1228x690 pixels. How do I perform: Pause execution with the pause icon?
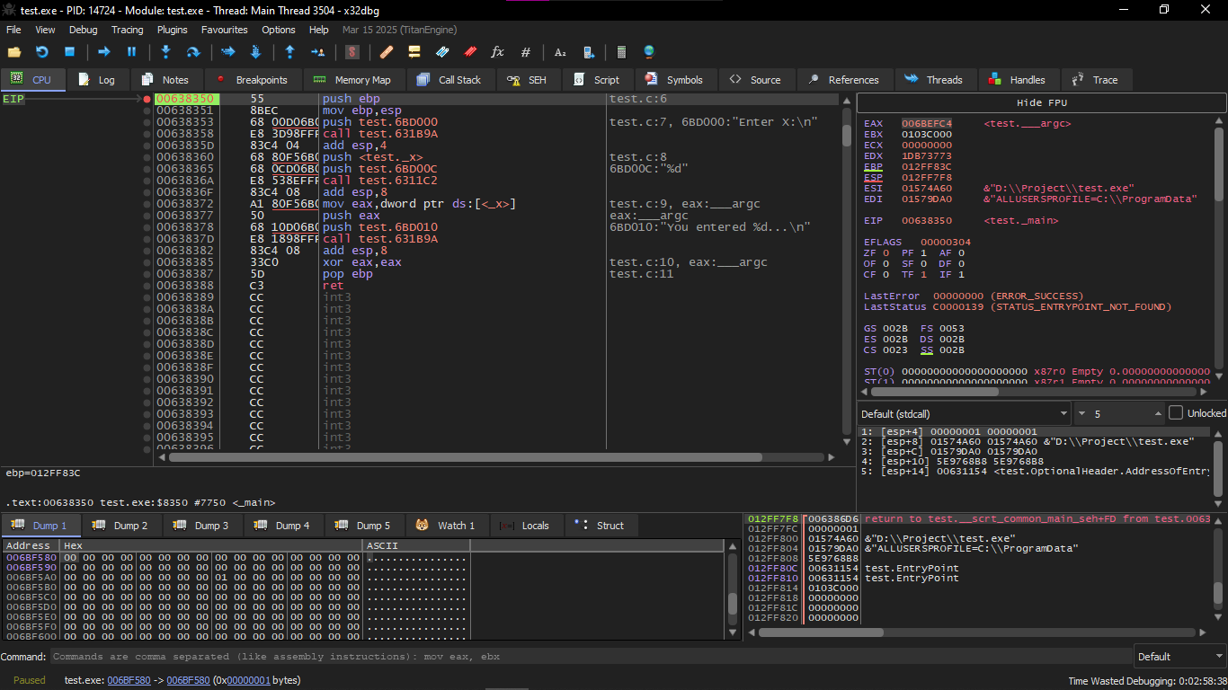[131, 52]
